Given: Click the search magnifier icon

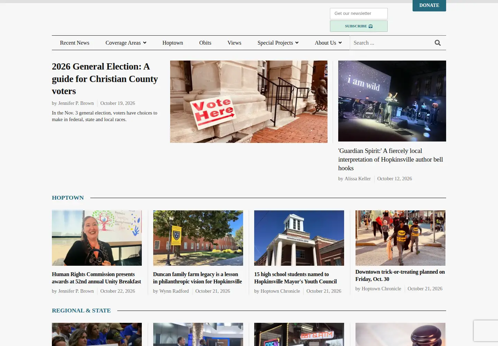Looking at the screenshot, I should [437, 43].
